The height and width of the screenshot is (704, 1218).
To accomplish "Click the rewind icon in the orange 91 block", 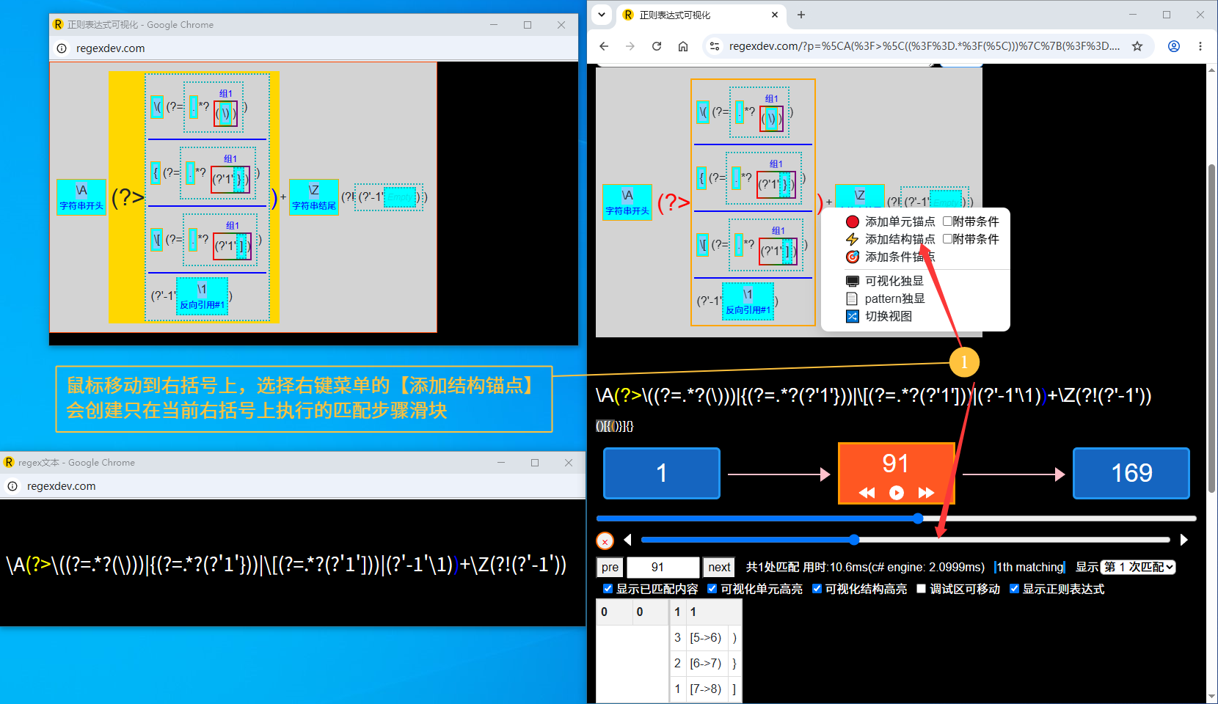I will [x=867, y=493].
